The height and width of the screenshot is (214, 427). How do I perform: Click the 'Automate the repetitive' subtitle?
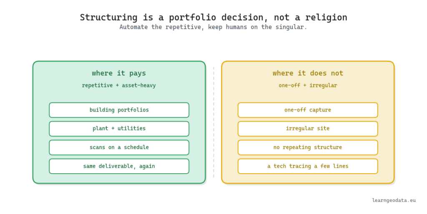point(213,27)
